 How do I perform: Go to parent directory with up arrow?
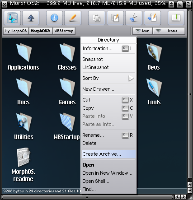[31, 18]
